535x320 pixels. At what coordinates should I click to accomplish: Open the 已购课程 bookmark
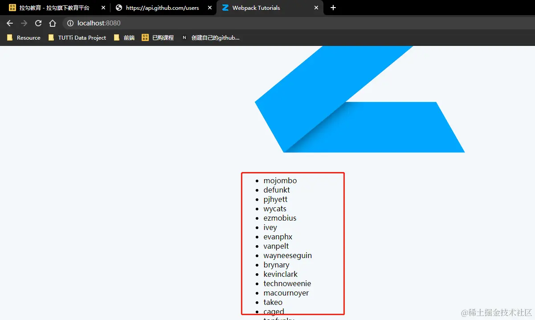click(158, 38)
